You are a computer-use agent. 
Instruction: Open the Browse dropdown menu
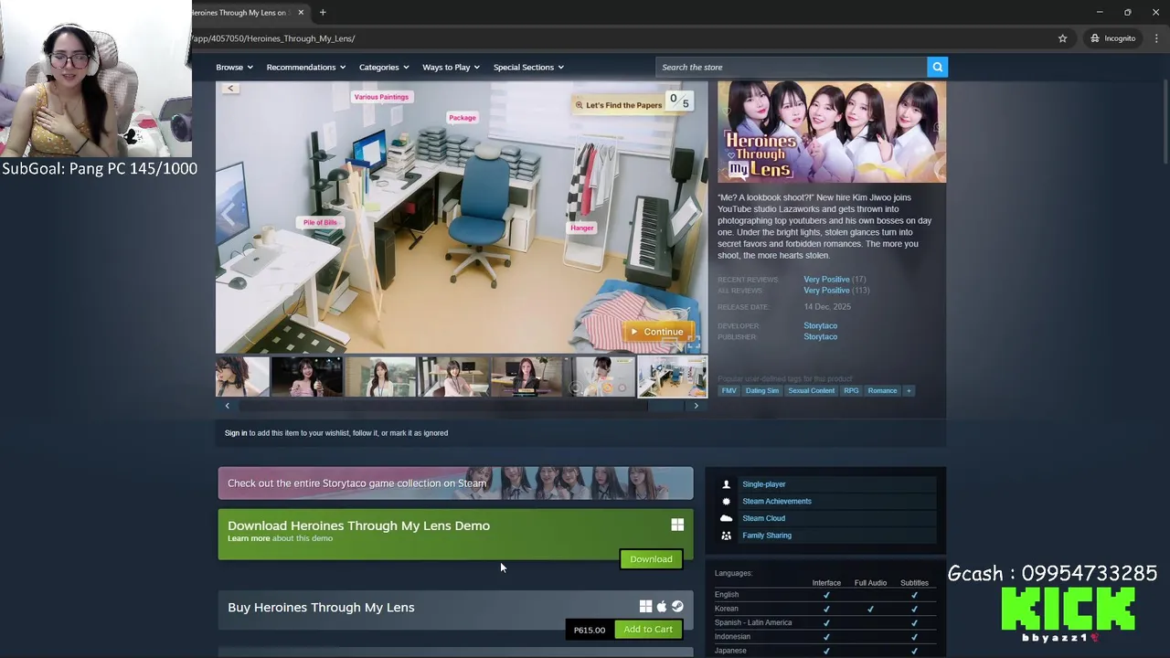[x=234, y=67]
